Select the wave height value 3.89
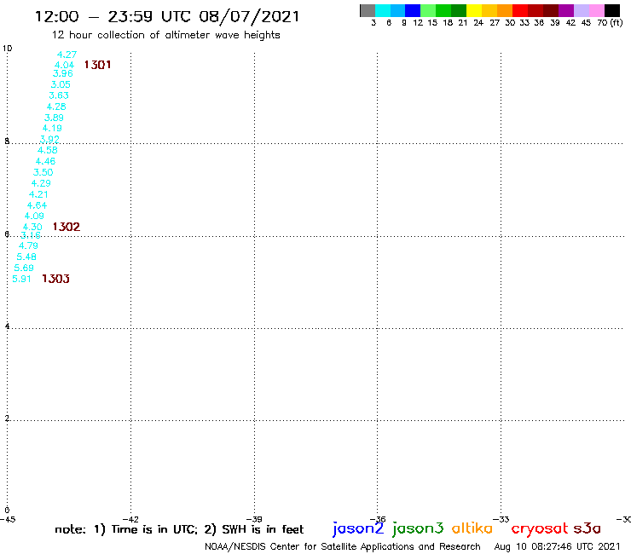This screenshot has height=554, width=631. pyautogui.click(x=54, y=118)
